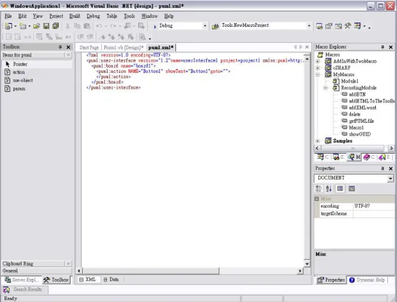Click the Save All toolbar icon
The image size is (397, 302).
(56, 26)
